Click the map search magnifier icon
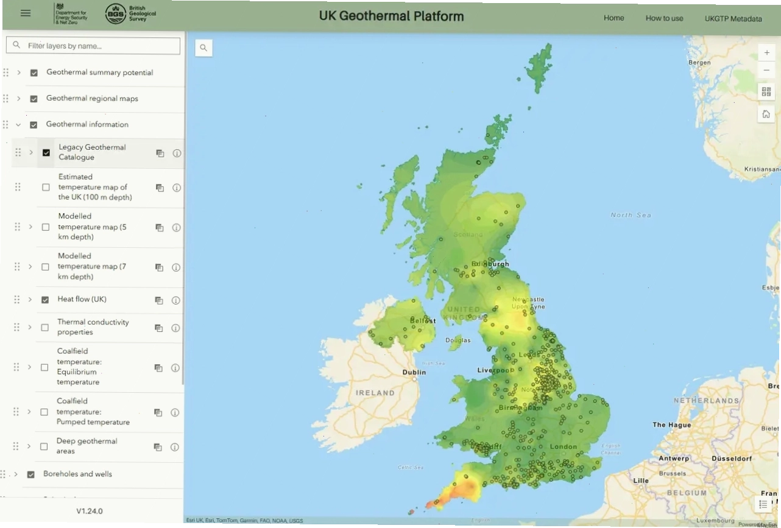 pos(203,48)
